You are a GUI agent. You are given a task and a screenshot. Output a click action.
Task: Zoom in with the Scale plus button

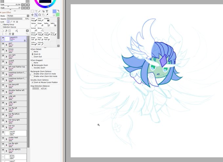[x=25, y=5]
